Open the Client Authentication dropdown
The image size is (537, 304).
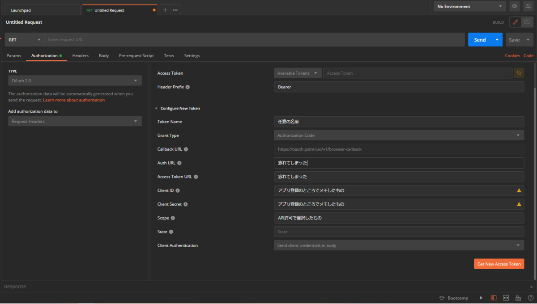(399, 245)
